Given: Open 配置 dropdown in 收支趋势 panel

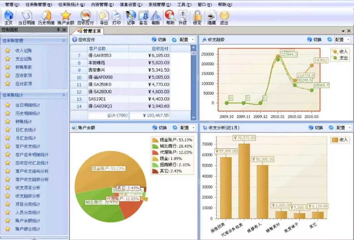Looking at the screenshot, I should [x=342, y=39].
